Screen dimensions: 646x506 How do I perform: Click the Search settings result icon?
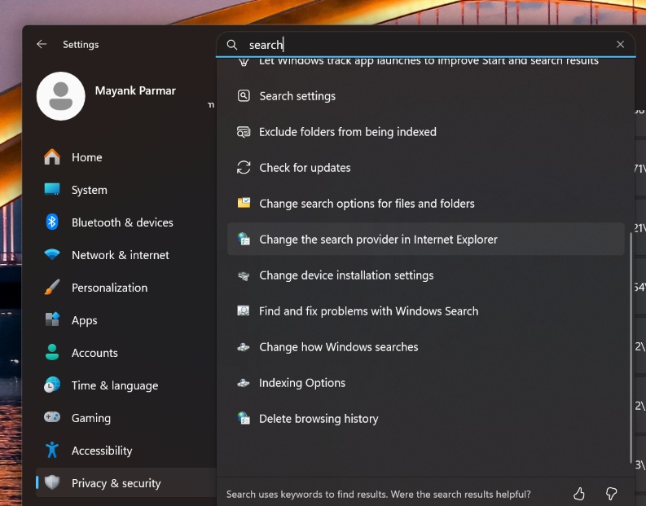click(244, 96)
